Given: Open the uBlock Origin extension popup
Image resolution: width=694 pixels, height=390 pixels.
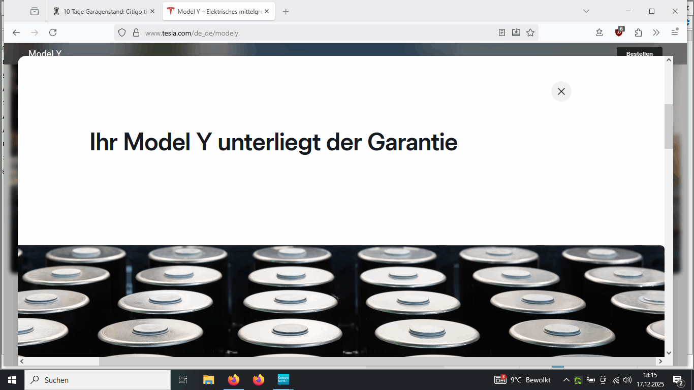Looking at the screenshot, I should [x=618, y=32].
